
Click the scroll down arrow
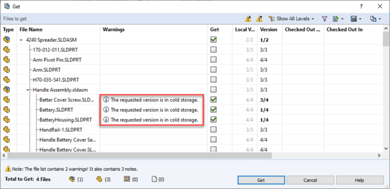(x=386, y=148)
